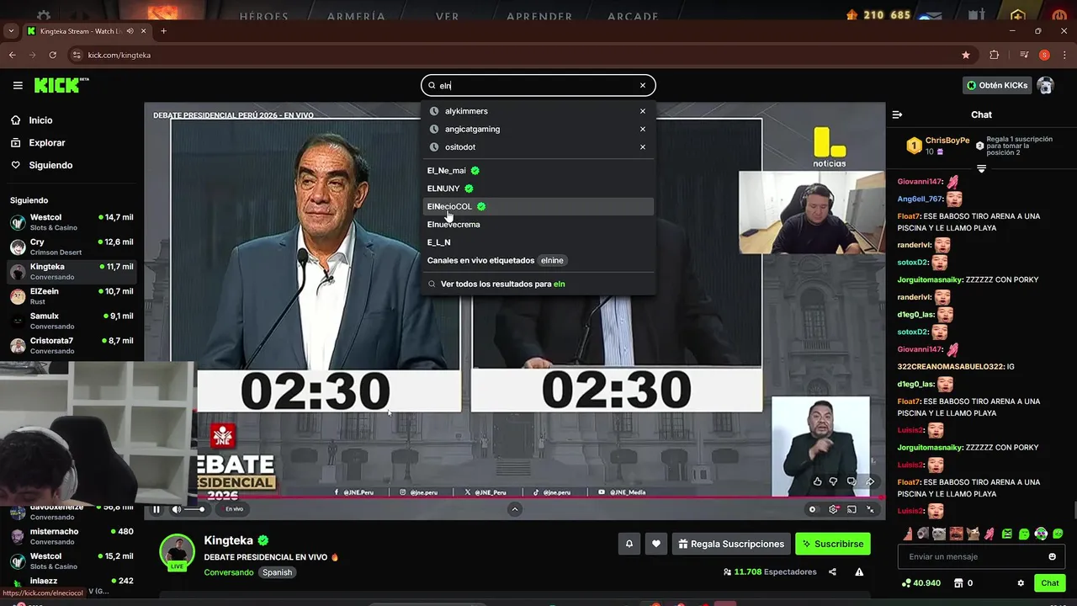Image resolution: width=1077 pixels, height=606 pixels.
Task: Open the user profile avatar menu
Action: point(1045,85)
